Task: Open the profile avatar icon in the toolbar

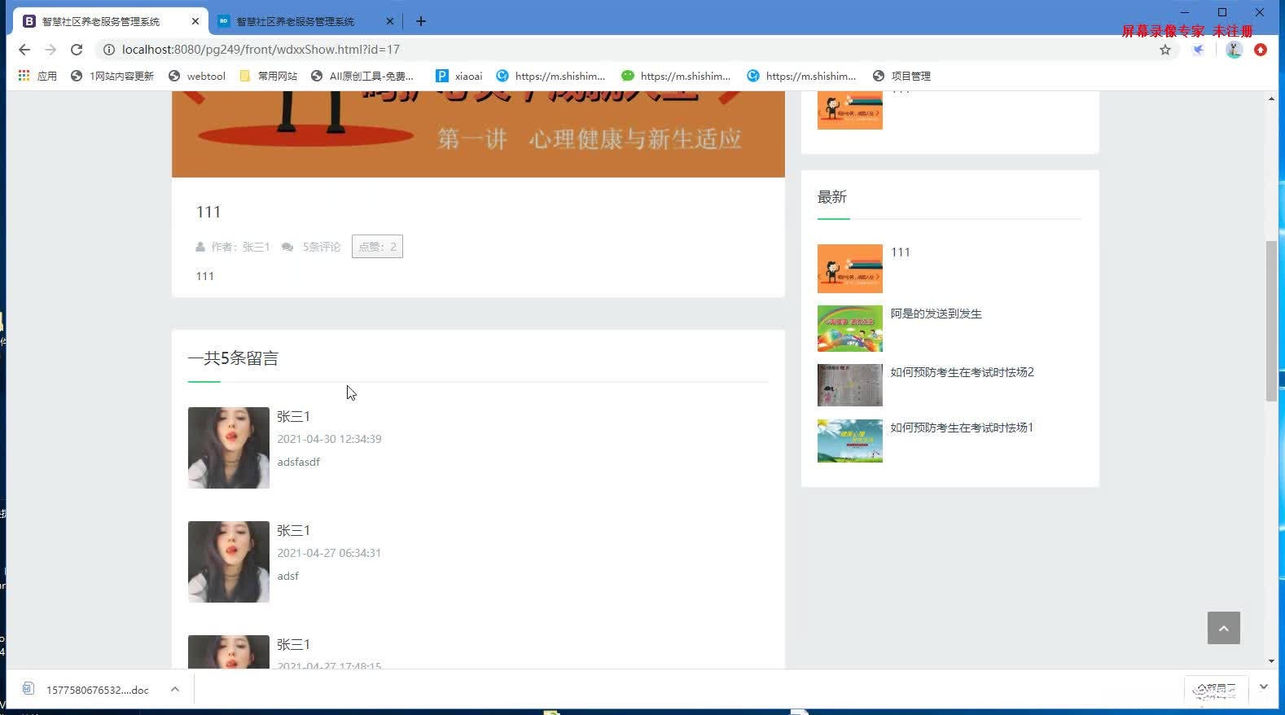Action: click(x=1235, y=50)
